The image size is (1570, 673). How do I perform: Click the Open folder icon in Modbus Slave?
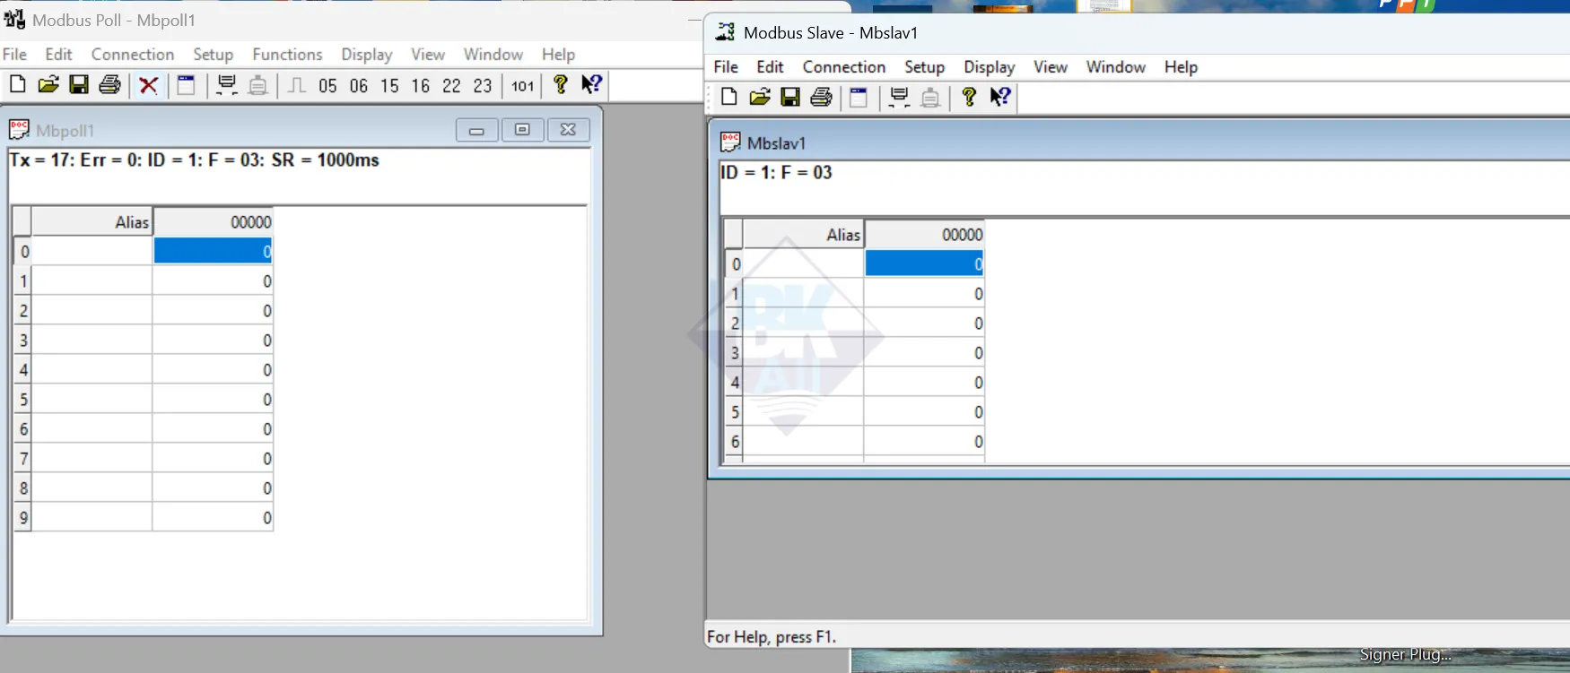[760, 98]
